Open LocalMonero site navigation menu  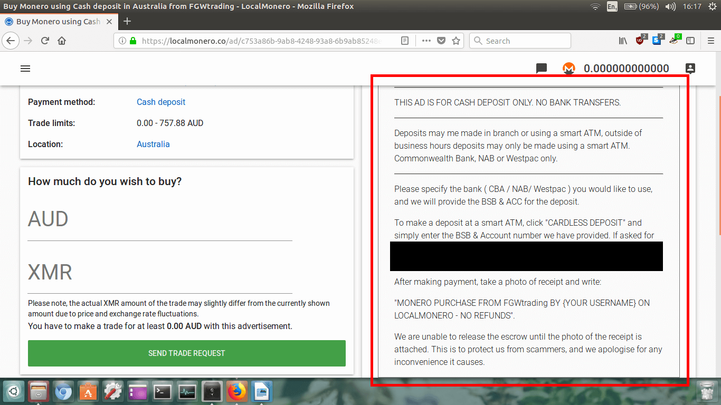(x=25, y=69)
